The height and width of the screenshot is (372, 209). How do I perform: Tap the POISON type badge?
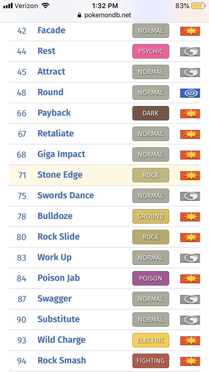151,278
